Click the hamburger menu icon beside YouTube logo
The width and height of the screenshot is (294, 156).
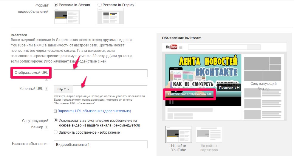181,47
